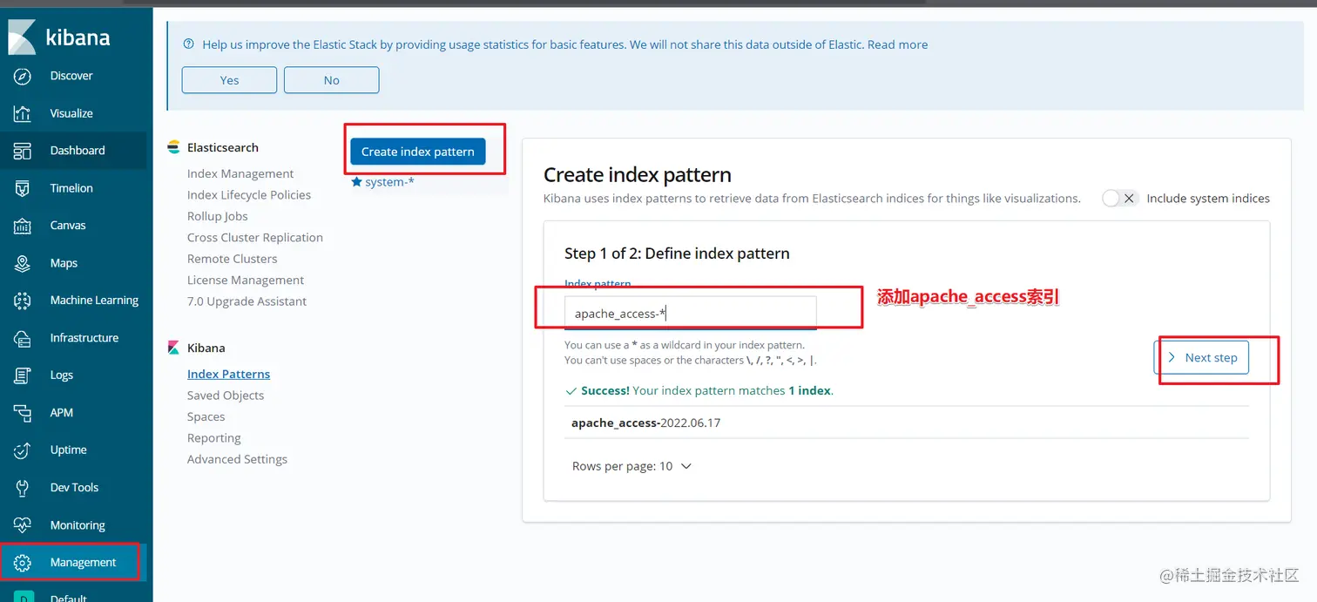Open Timelion via shield icon

(x=23, y=188)
